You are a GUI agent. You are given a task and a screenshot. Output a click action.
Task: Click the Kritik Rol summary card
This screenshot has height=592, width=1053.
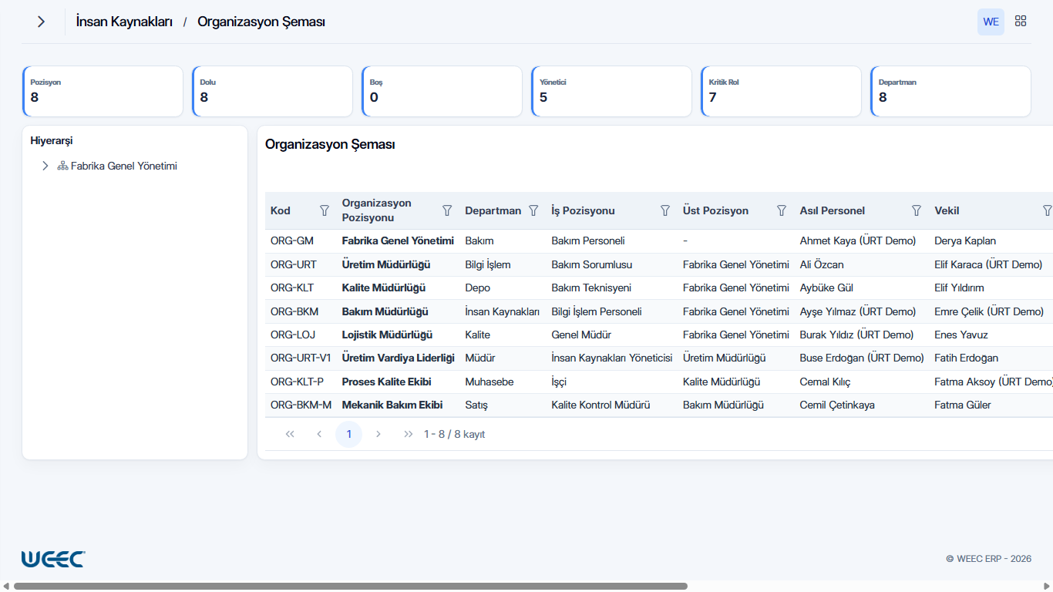pyautogui.click(x=781, y=91)
